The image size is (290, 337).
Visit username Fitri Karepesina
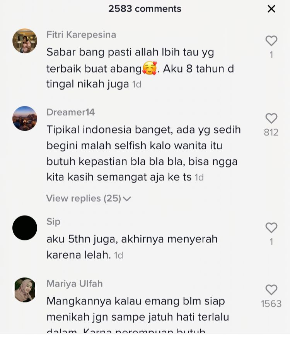click(x=81, y=35)
